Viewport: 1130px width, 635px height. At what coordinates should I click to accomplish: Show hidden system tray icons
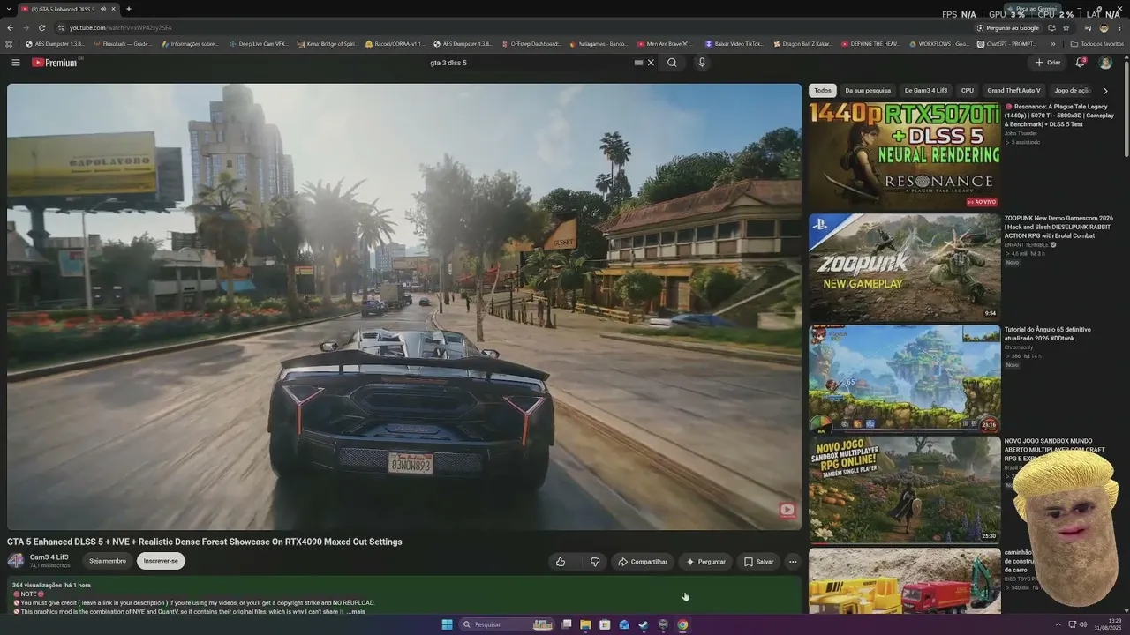(1058, 624)
